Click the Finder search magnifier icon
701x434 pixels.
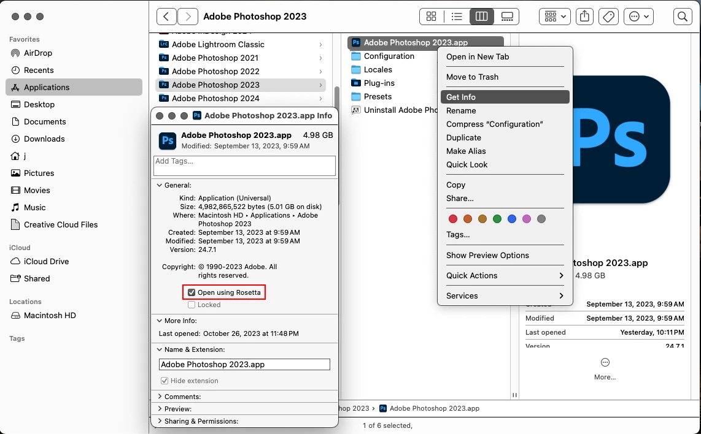682,17
